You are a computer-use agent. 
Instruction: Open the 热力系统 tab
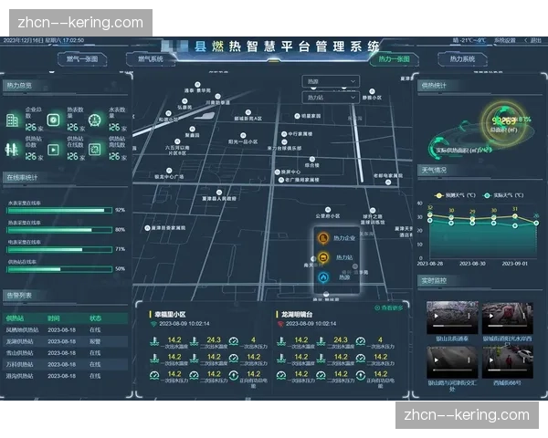(461, 59)
